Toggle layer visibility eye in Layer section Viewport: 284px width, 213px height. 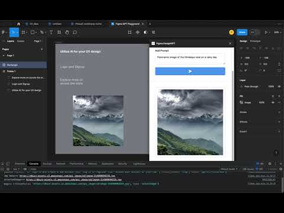[279, 86]
